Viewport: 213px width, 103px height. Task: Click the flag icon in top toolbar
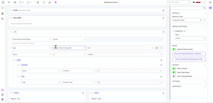point(9,2)
